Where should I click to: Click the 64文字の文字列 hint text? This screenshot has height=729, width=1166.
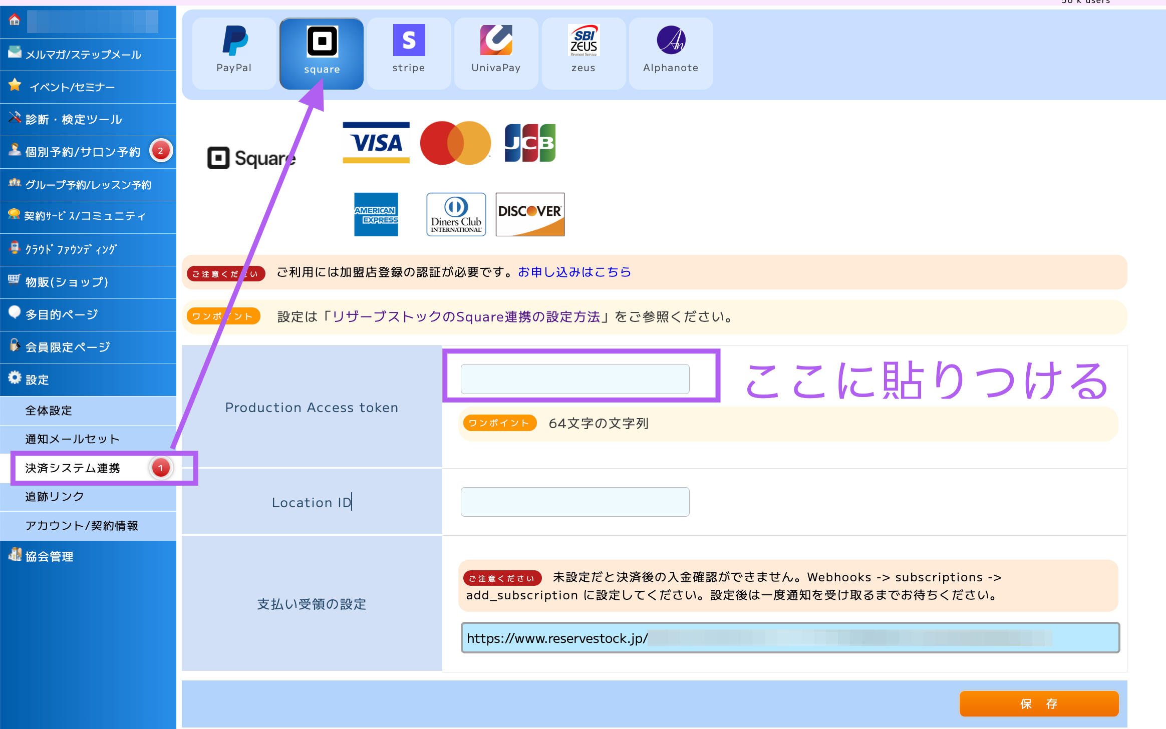tap(599, 424)
